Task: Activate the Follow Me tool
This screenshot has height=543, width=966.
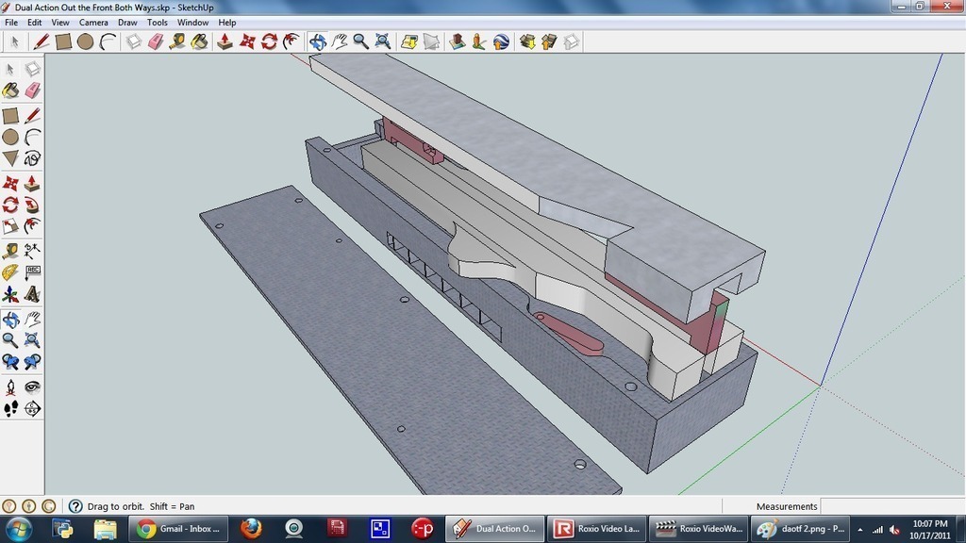Action: (x=32, y=203)
